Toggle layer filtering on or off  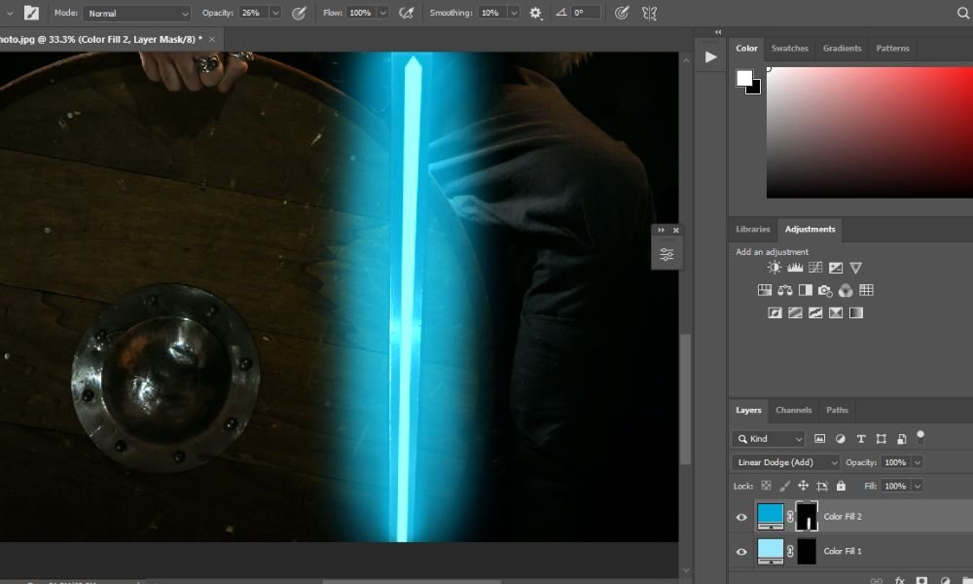pyautogui.click(x=920, y=436)
